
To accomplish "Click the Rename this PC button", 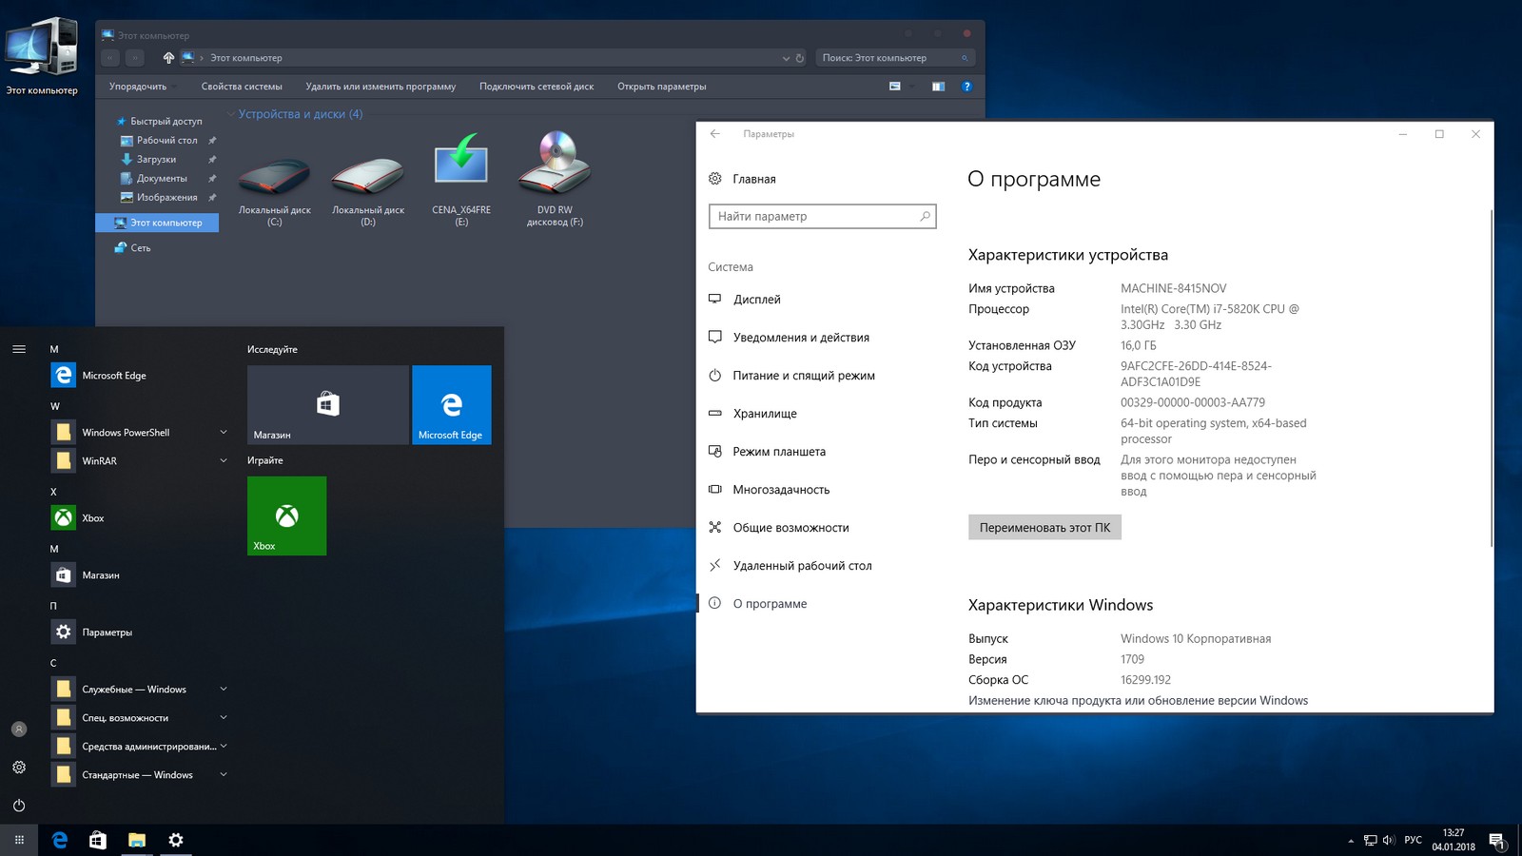I will [x=1044, y=528].
